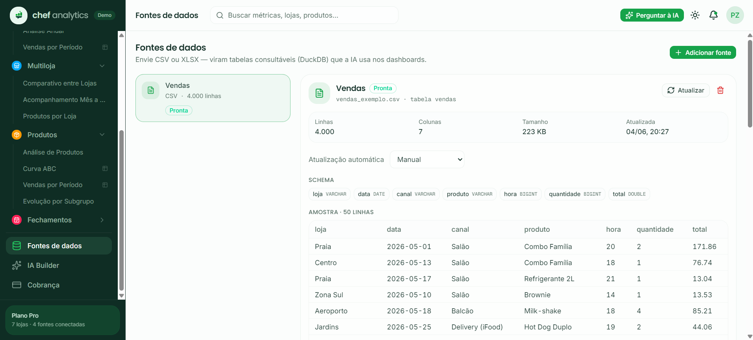Click the Vendas detail file icon
The height and width of the screenshot is (340, 753).
(x=320, y=93)
